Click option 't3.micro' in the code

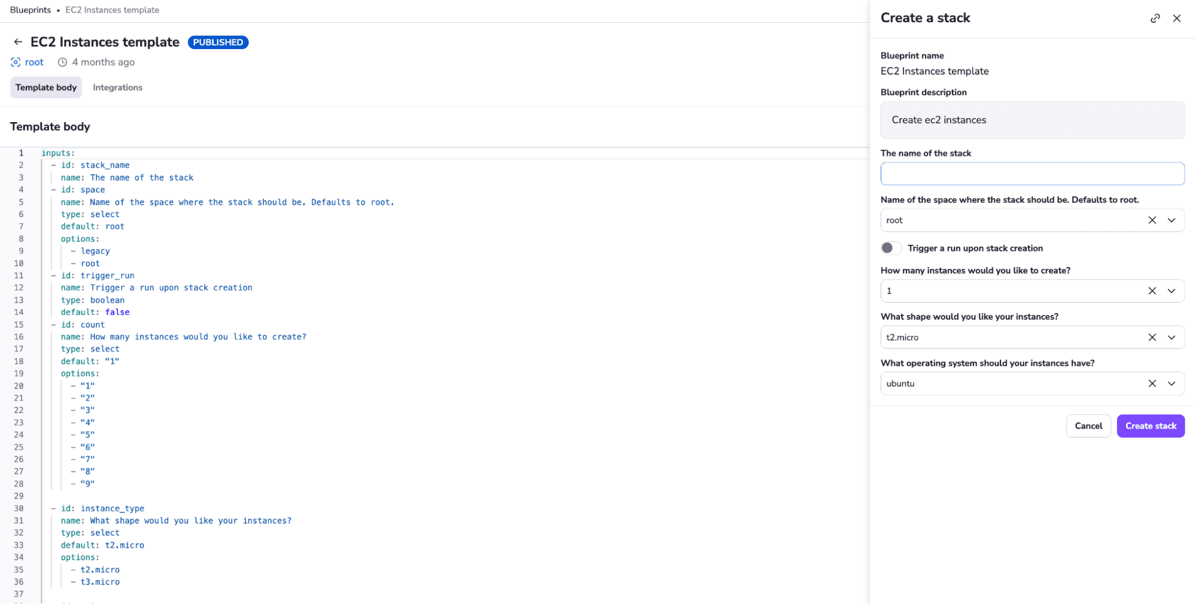tap(100, 582)
